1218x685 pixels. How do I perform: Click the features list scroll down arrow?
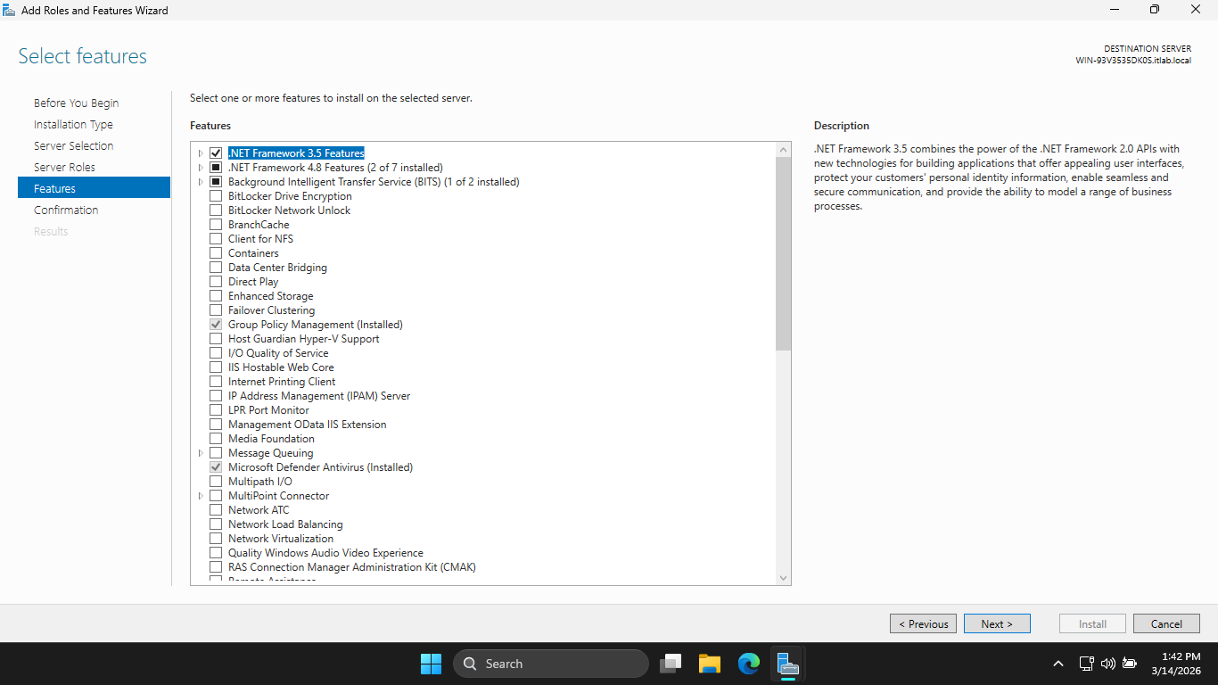coord(784,578)
